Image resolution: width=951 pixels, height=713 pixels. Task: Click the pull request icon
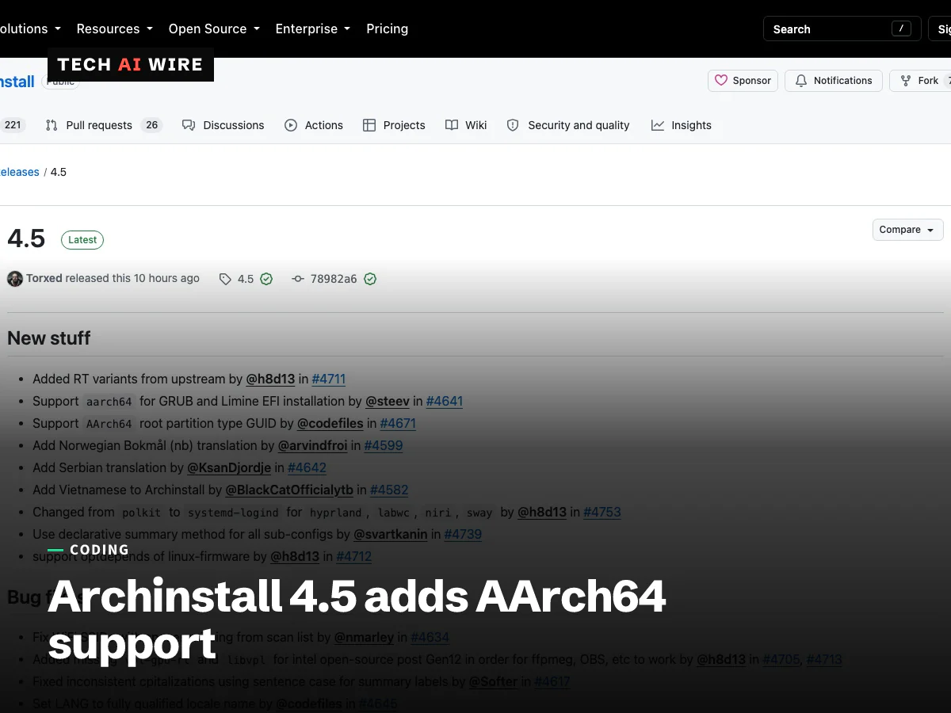pos(52,125)
